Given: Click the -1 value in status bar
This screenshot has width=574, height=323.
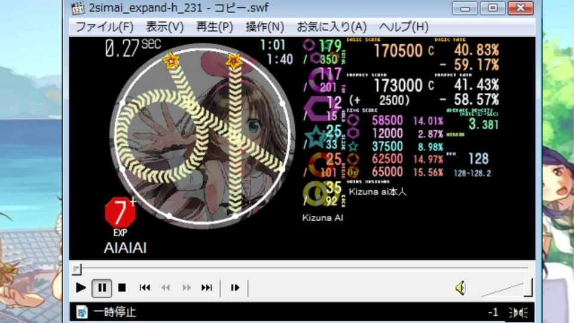Looking at the screenshot, I should (493, 312).
